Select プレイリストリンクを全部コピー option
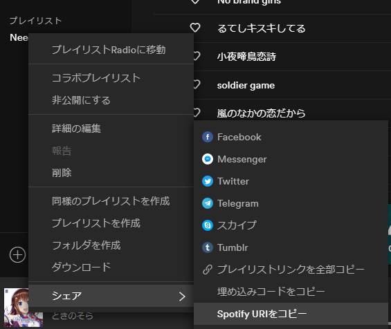 tap(291, 270)
